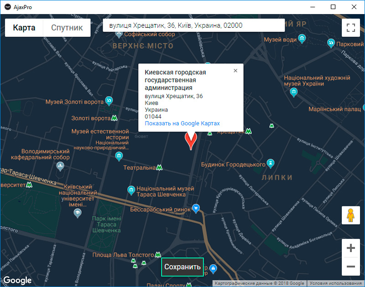Open Показать на Google Картах link

click(182, 123)
